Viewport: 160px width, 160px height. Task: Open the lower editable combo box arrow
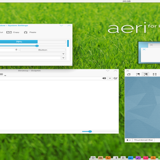63,58
